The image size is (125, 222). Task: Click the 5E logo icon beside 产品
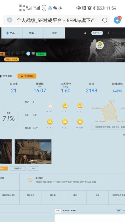7,33
